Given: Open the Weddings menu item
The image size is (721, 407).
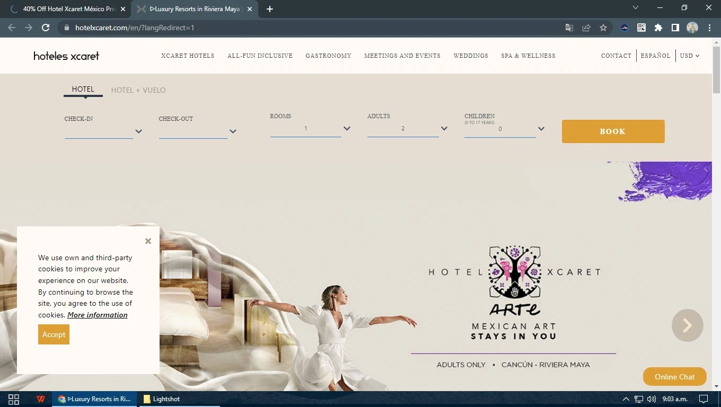Looking at the screenshot, I should pos(471,56).
